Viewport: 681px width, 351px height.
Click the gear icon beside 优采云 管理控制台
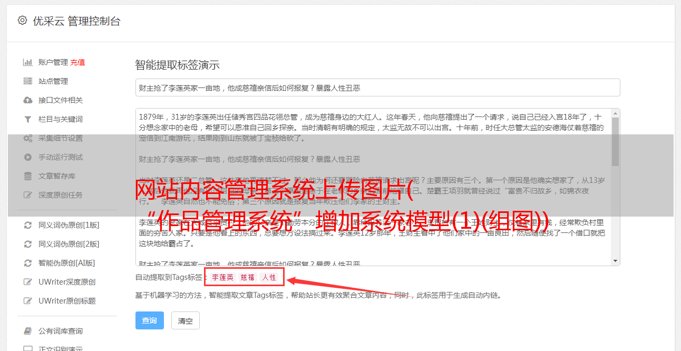click(22, 21)
